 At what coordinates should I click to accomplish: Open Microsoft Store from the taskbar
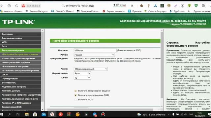click(x=35, y=114)
